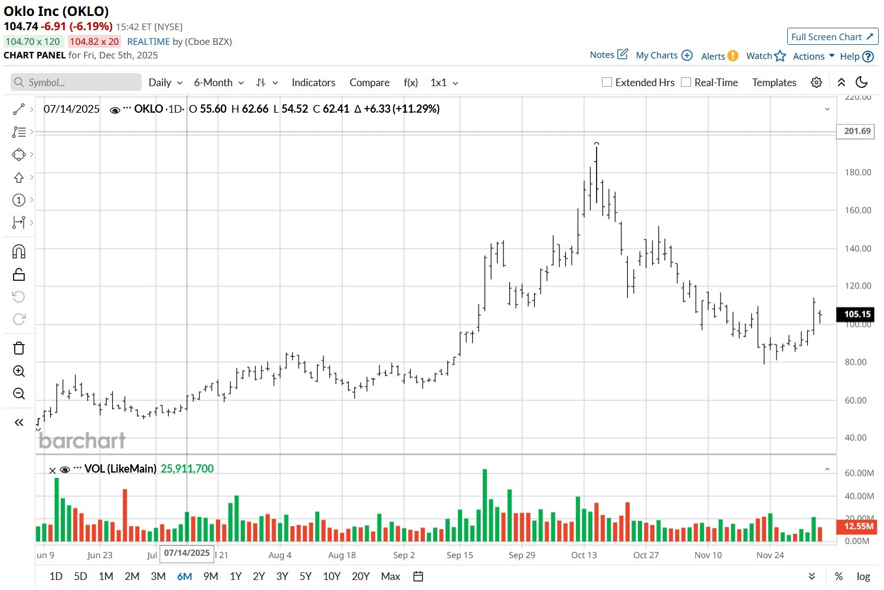884x590 pixels.
Task: Toggle log scale mode
Action: click(x=863, y=576)
